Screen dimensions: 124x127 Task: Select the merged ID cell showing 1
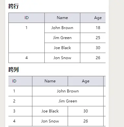click(27, 38)
